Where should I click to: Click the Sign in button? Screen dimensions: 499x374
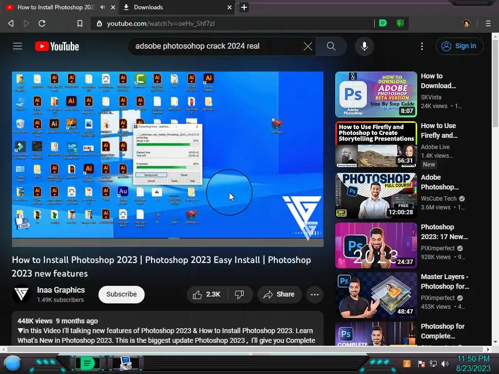(460, 46)
